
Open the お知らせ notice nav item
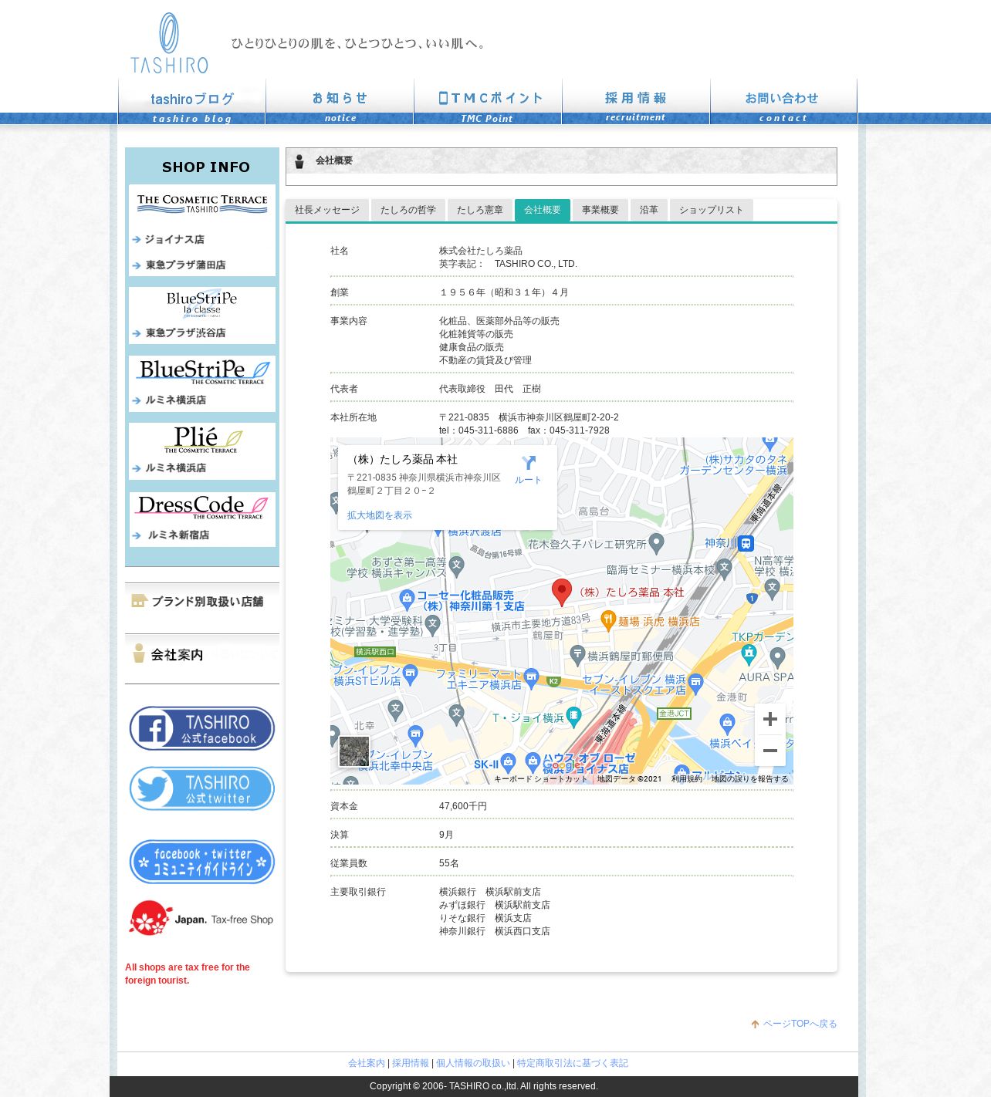(x=340, y=103)
